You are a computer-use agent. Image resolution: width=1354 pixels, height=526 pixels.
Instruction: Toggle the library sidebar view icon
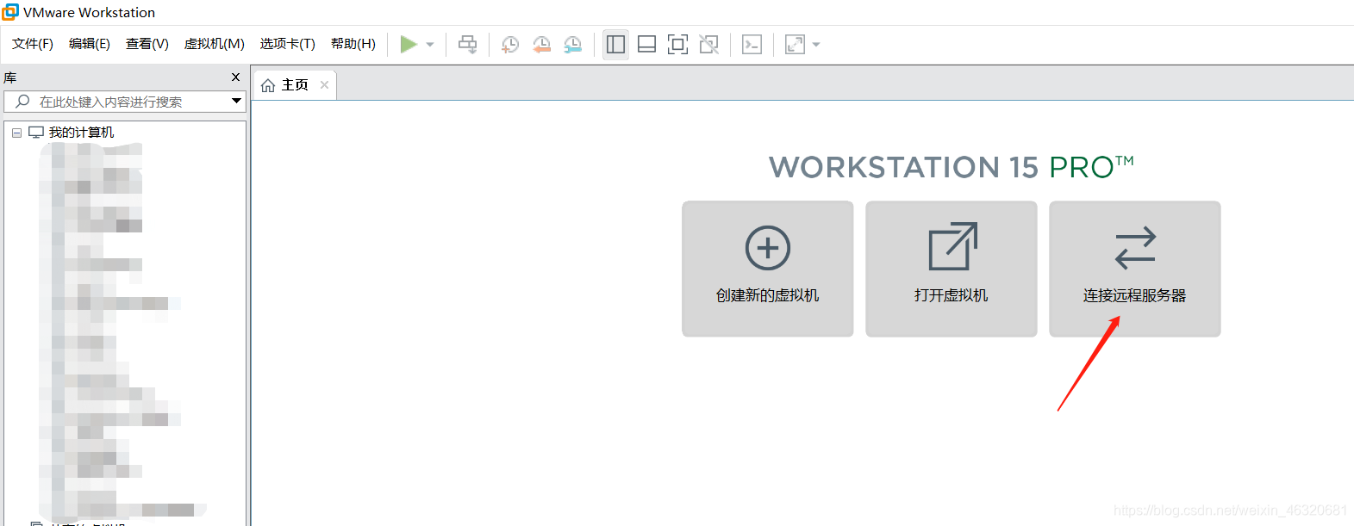pos(615,44)
